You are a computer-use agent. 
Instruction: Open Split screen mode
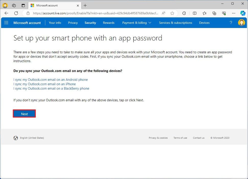tap(195, 13)
